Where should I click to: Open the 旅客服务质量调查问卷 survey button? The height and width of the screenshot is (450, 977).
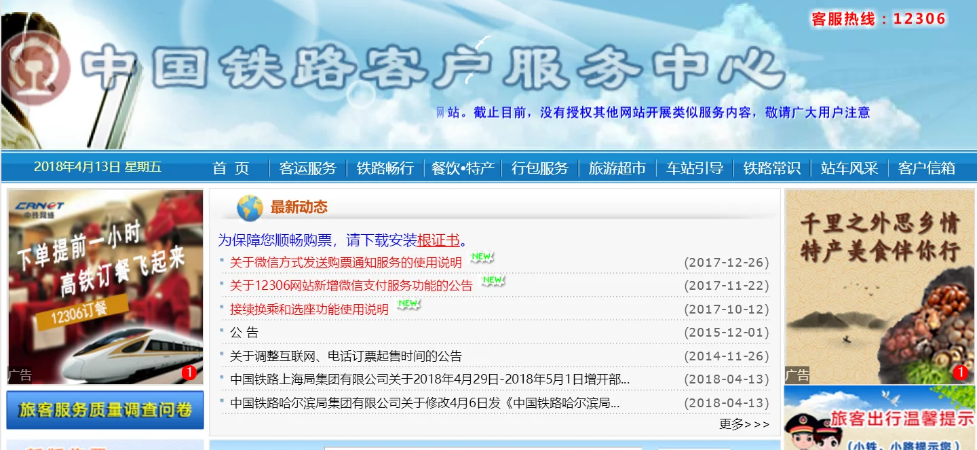(104, 411)
